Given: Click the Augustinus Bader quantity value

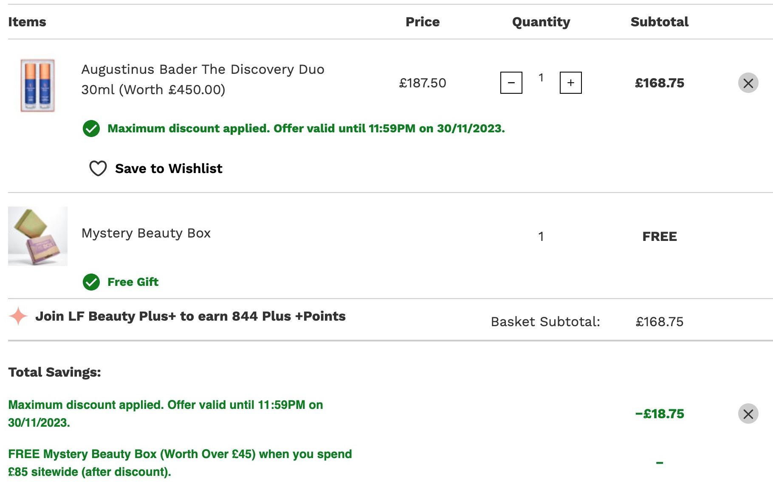Looking at the screenshot, I should [541, 78].
